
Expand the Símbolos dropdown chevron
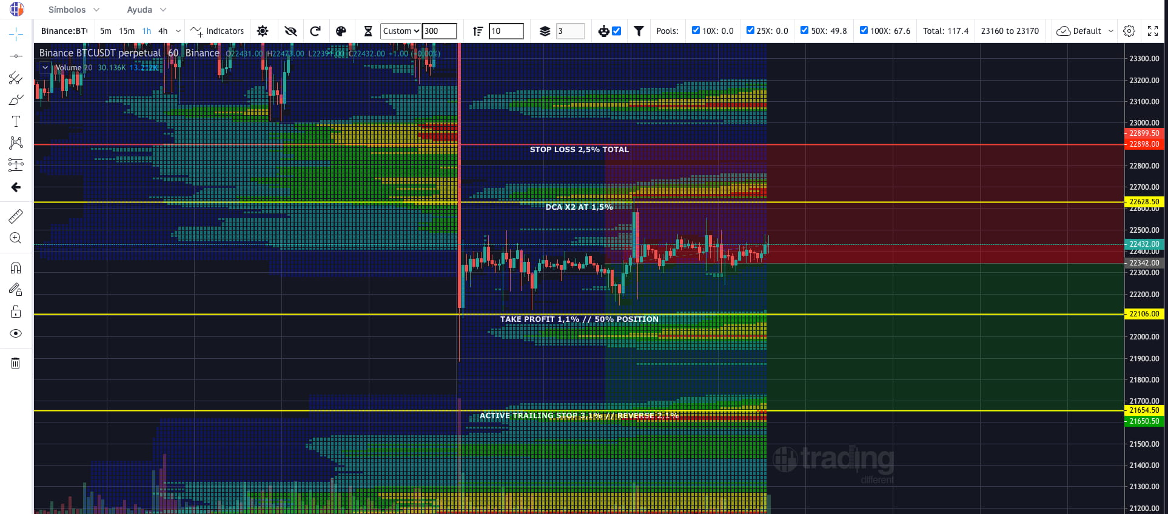(x=96, y=10)
